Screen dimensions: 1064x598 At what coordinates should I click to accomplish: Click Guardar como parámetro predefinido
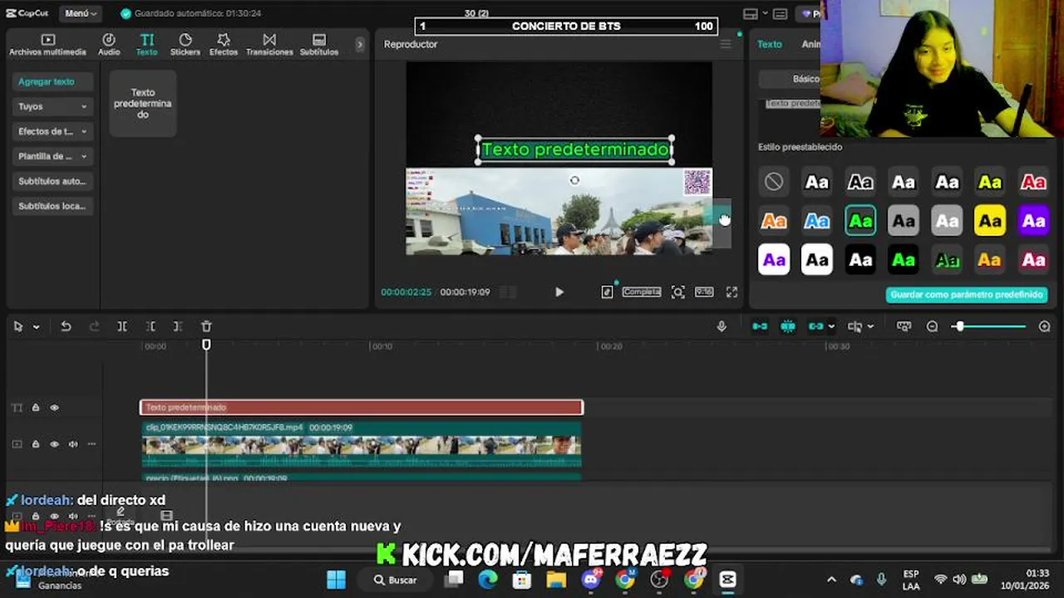tap(967, 295)
